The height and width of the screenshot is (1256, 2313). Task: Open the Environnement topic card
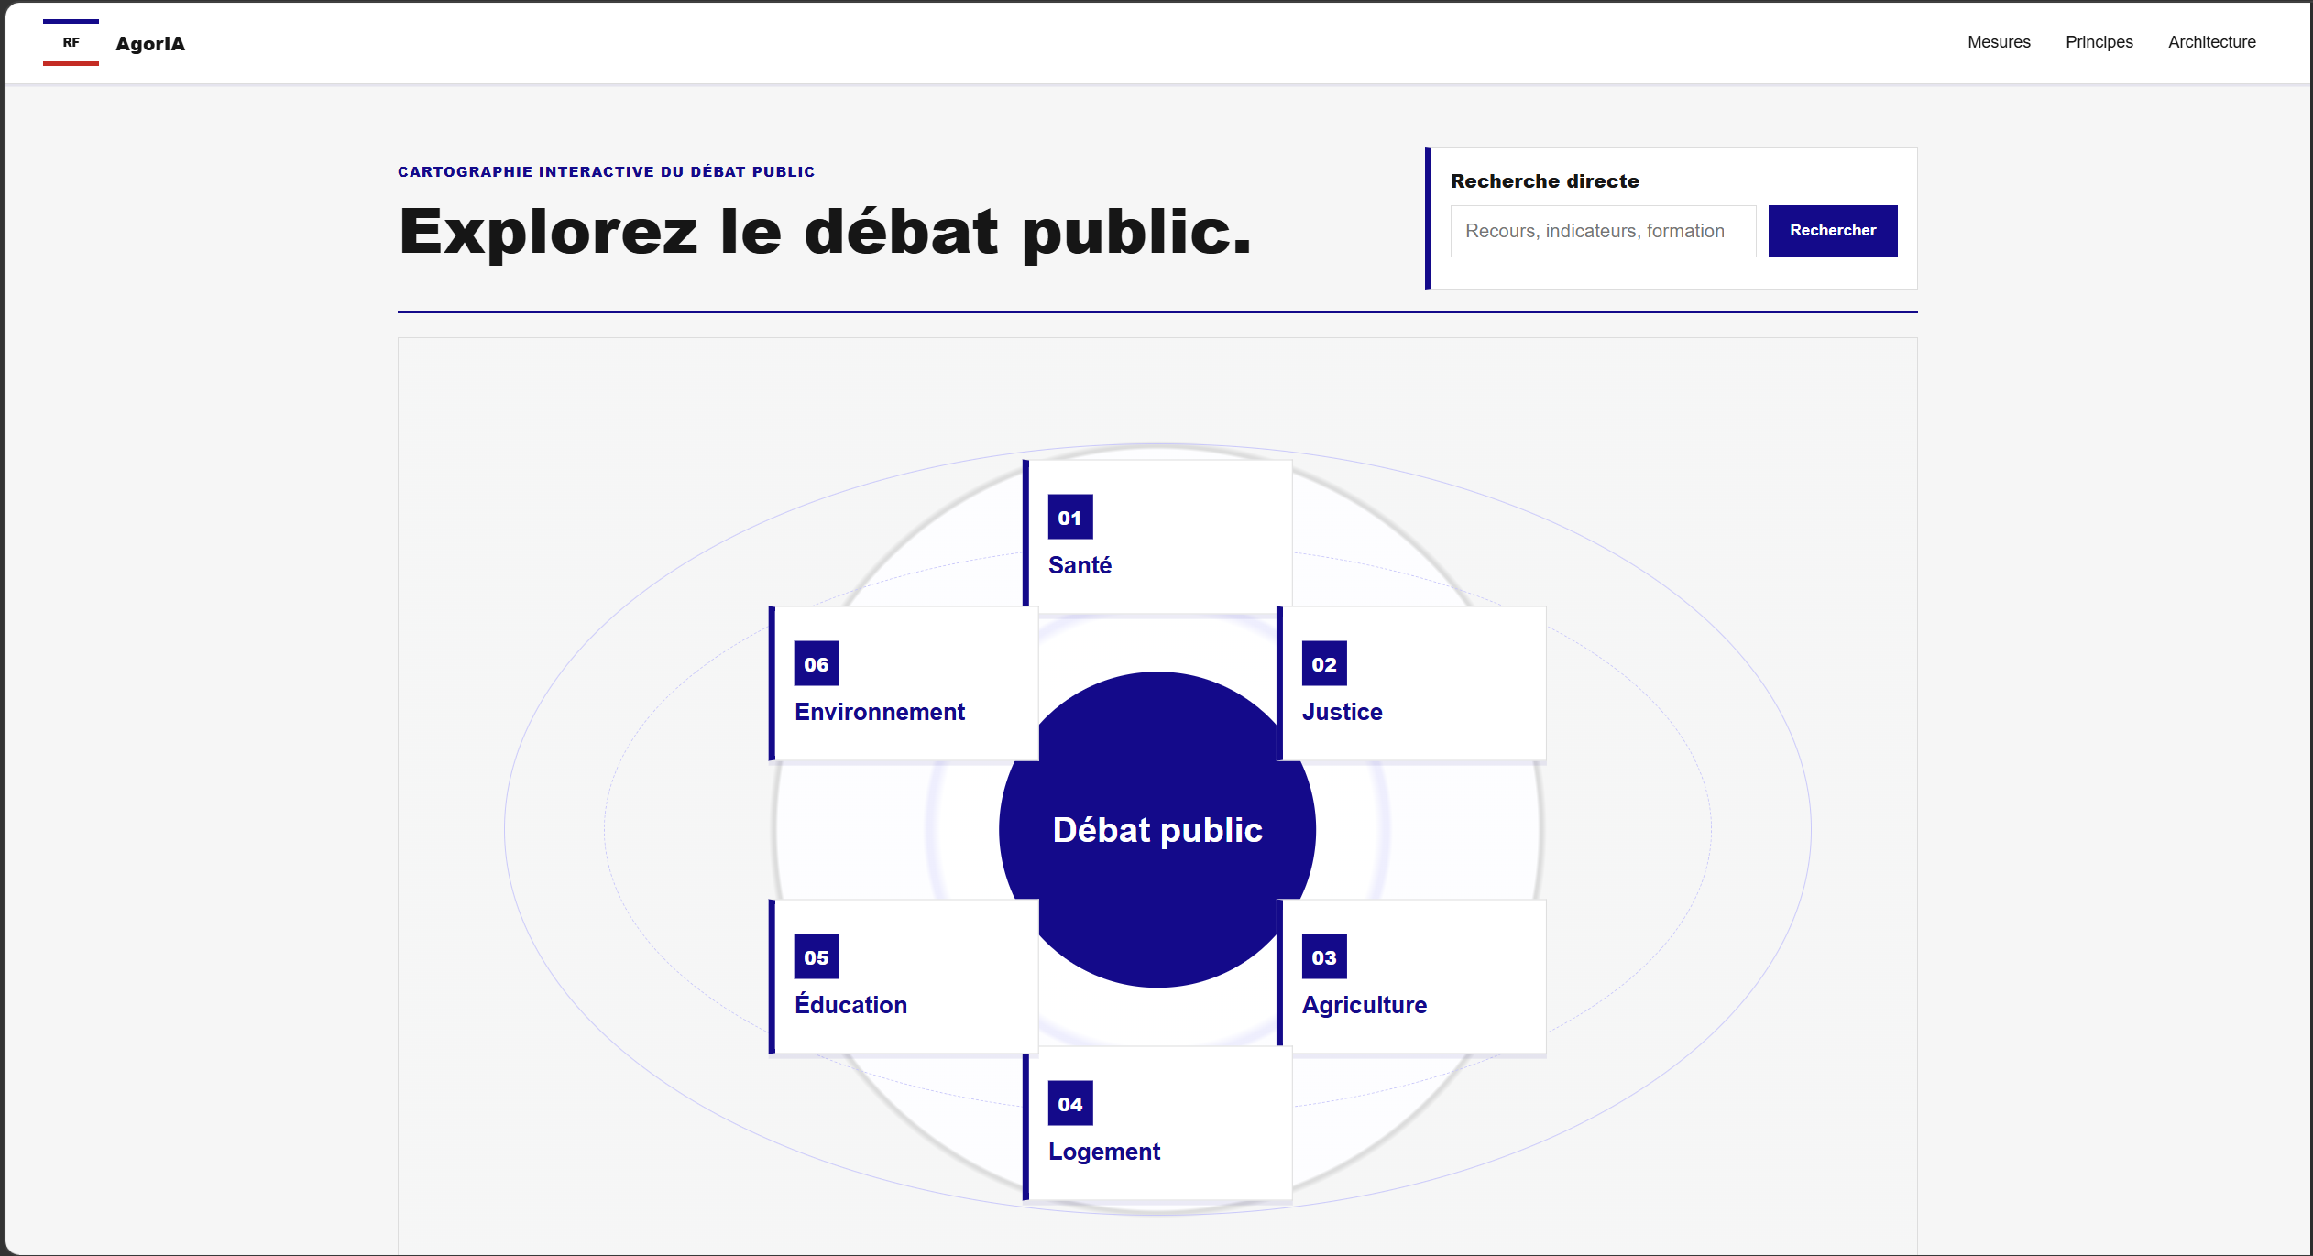pos(904,683)
